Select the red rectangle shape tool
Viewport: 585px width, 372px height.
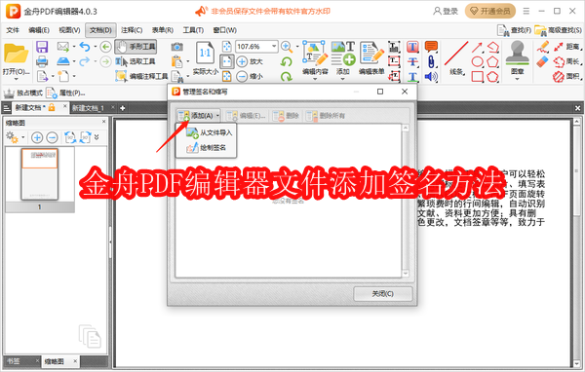point(477,76)
